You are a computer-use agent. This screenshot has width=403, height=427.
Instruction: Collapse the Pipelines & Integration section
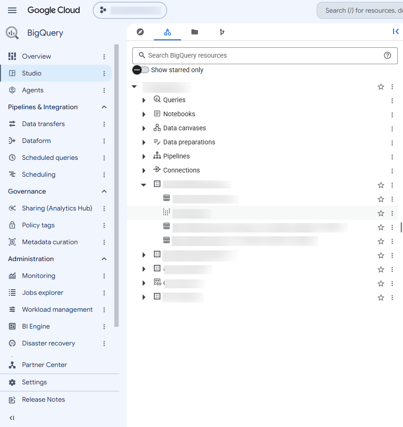point(104,107)
